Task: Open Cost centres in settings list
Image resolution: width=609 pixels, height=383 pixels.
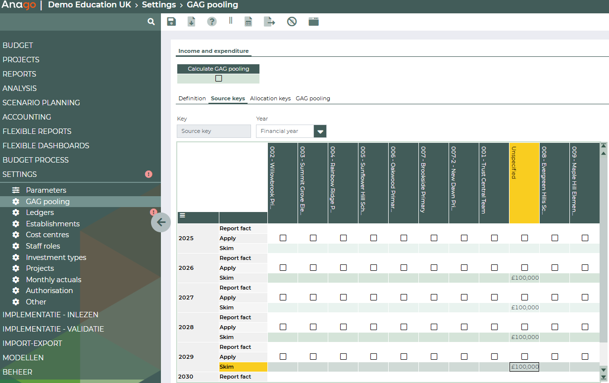Action: coord(48,235)
